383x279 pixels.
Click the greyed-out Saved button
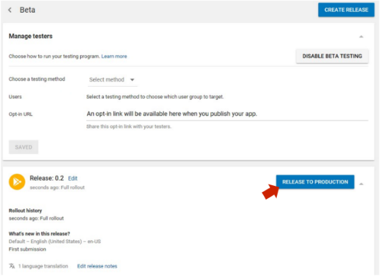click(x=24, y=147)
